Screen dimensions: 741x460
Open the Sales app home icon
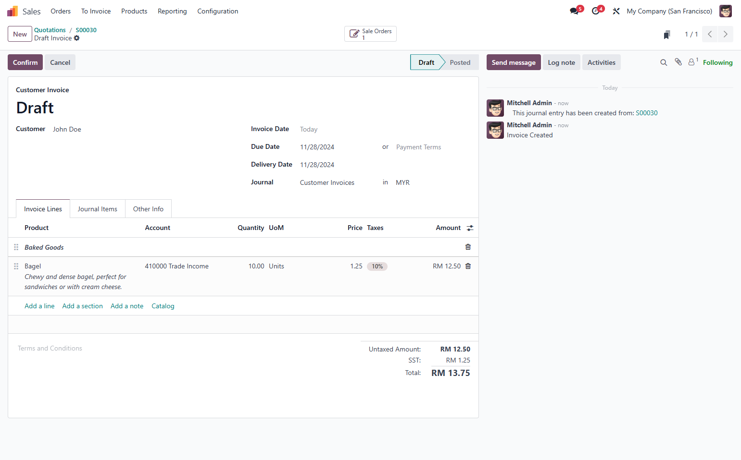(13, 11)
